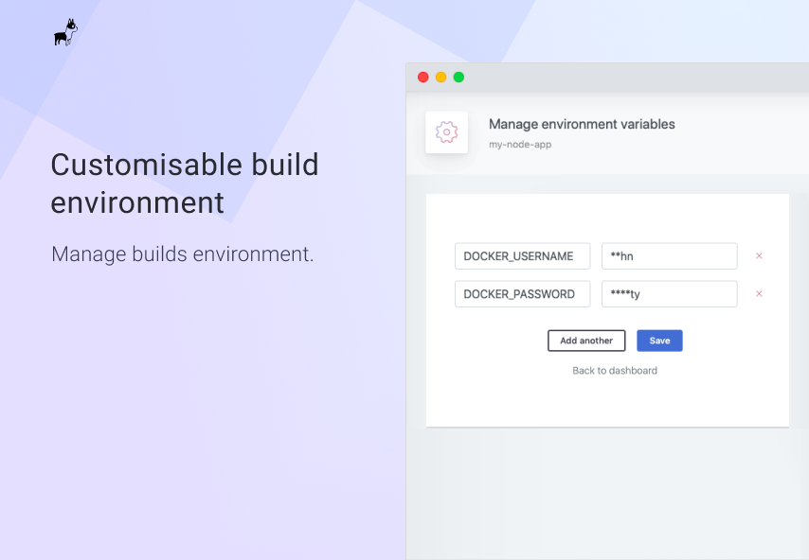
Task: Focus the DOCKER_PASSWORD name field
Action: tap(522, 293)
